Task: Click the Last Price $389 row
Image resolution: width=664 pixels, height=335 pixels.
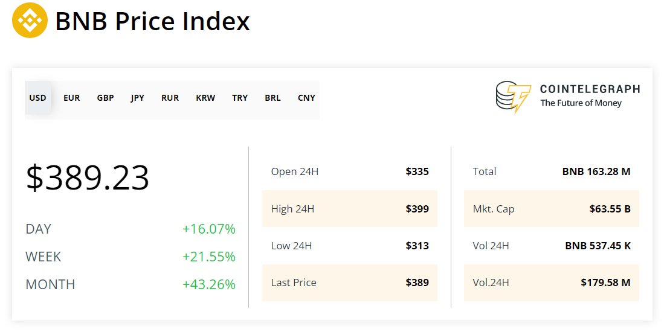Action: click(349, 282)
